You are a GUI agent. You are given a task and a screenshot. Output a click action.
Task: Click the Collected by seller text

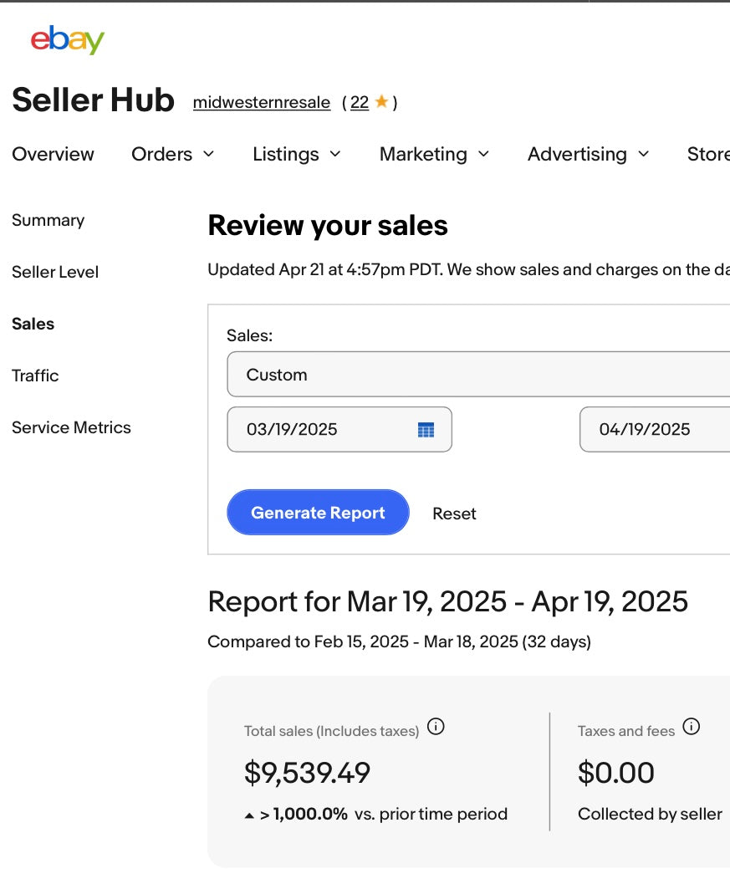[x=650, y=814]
